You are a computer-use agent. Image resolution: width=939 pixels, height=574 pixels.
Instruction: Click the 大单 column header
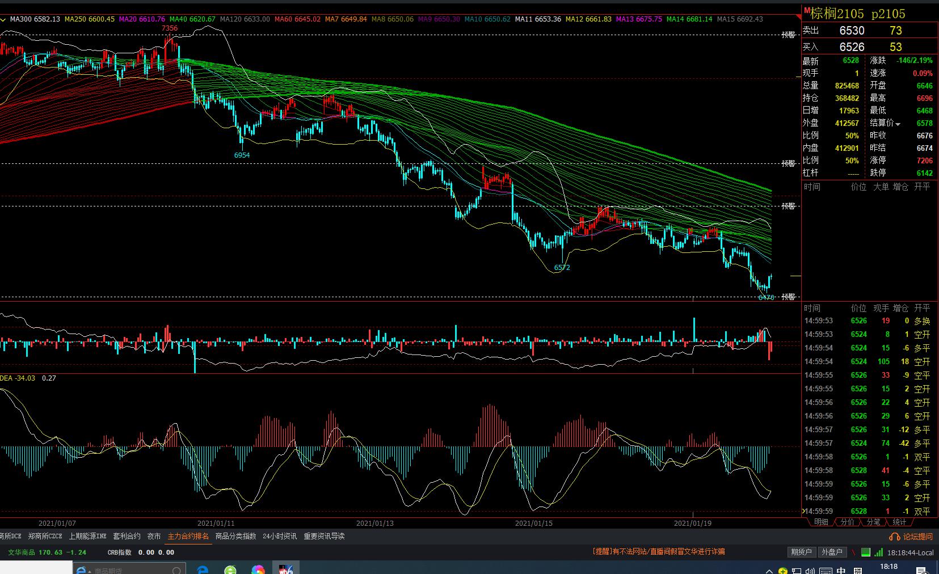coord(881,187)
